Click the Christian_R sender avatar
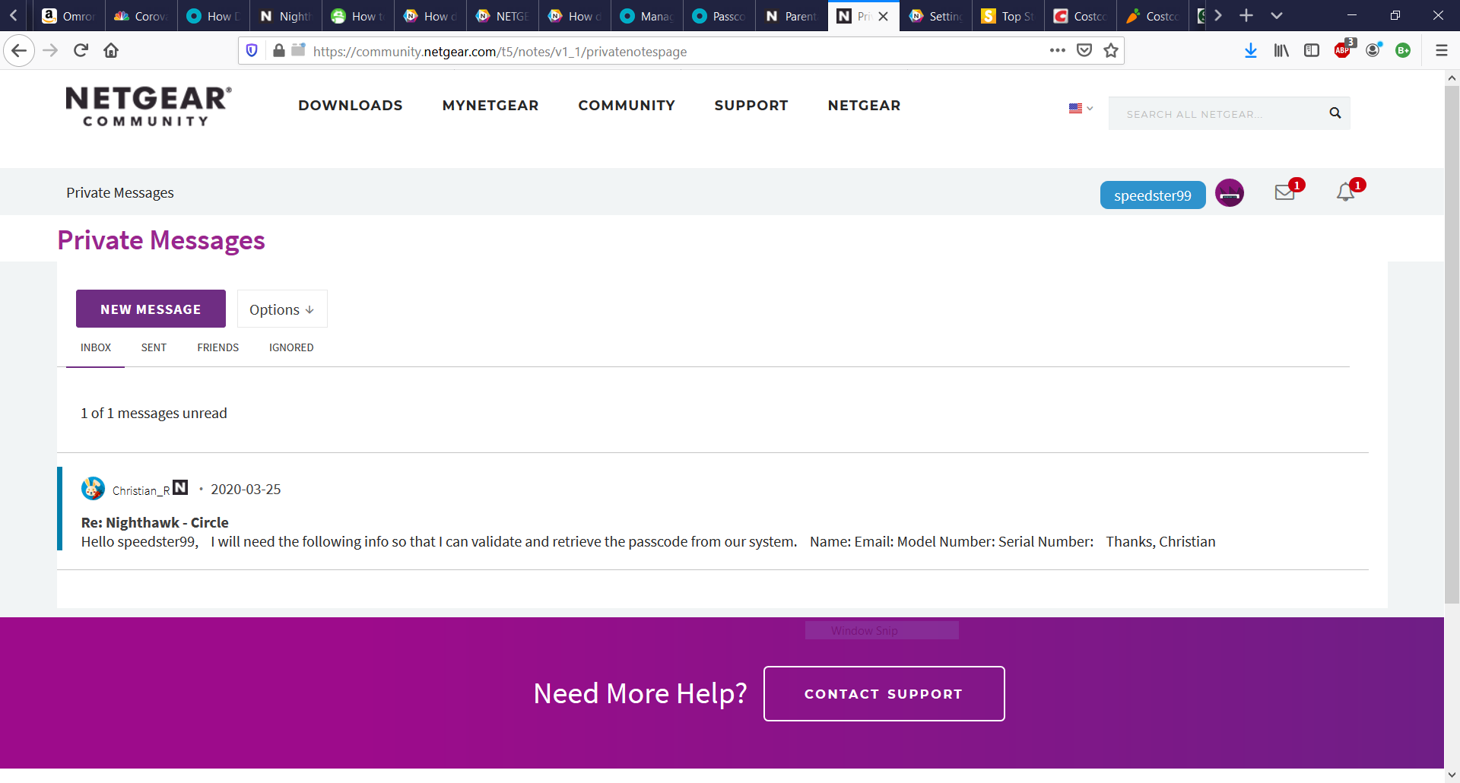The image size is (1460, 783). (93, 489)
